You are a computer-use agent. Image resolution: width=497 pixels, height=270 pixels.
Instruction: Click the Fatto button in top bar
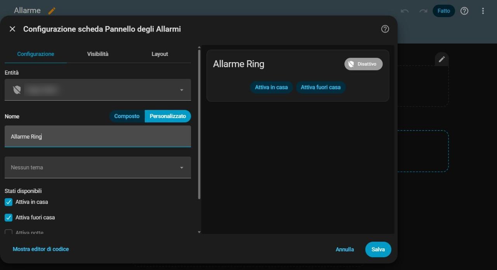click(444, 11)
